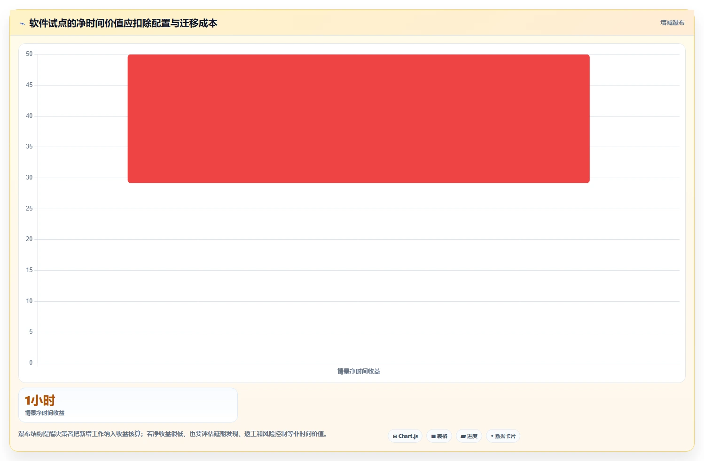Click the y-axis tick label 25
704x461 pixels.
point(29,209)
